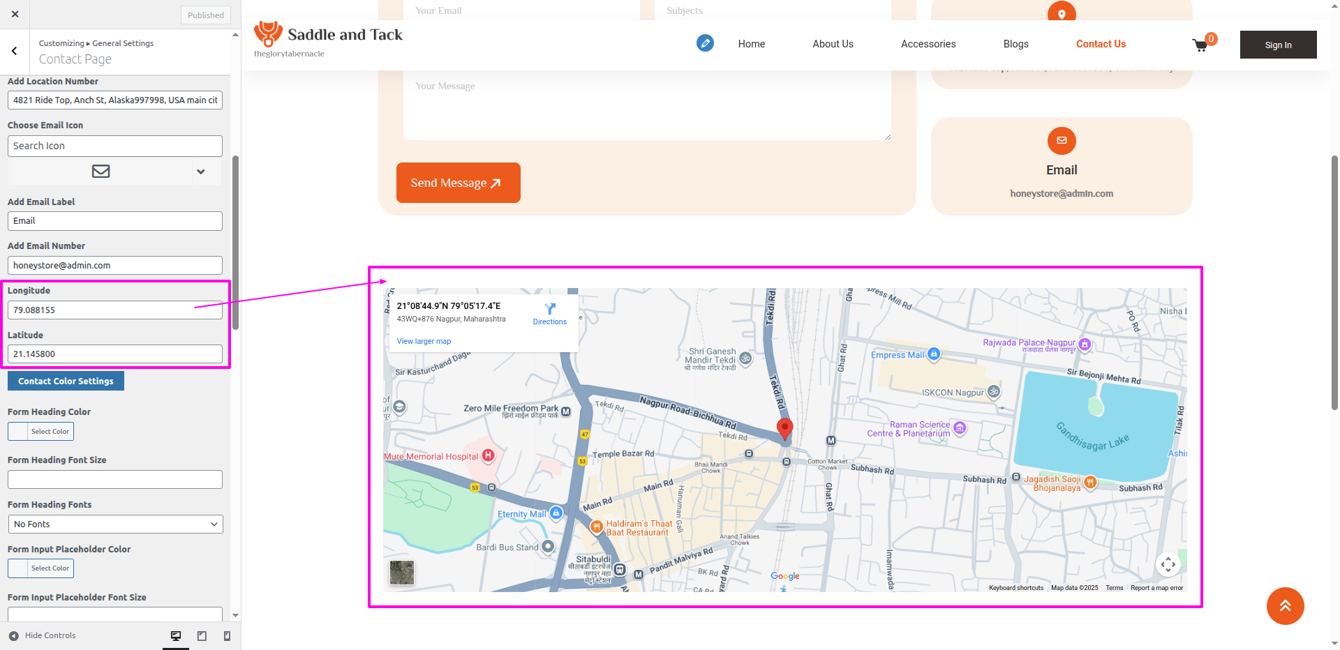
Task: Open the About Us menu item
Action: pos(833,44)
